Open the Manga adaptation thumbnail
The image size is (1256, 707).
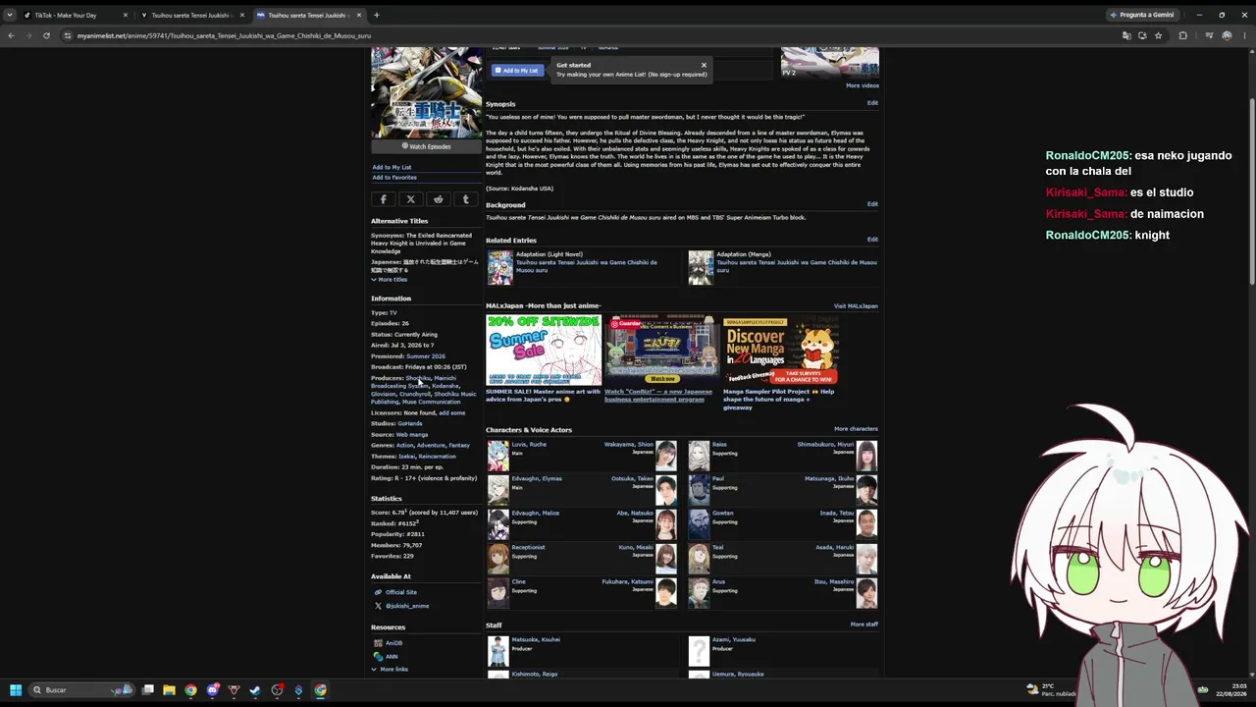click(x=701, y=268)
